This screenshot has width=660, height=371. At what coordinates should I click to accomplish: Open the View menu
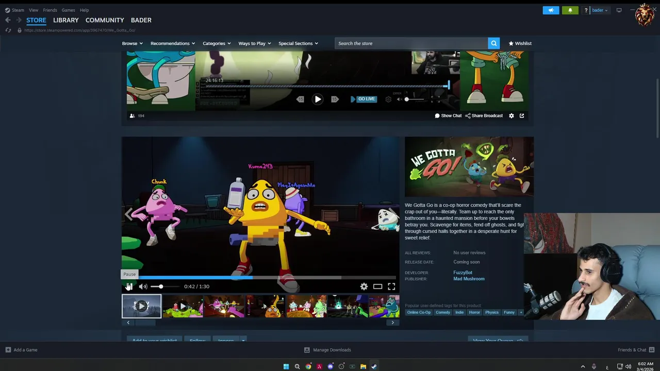click(34, 10)
